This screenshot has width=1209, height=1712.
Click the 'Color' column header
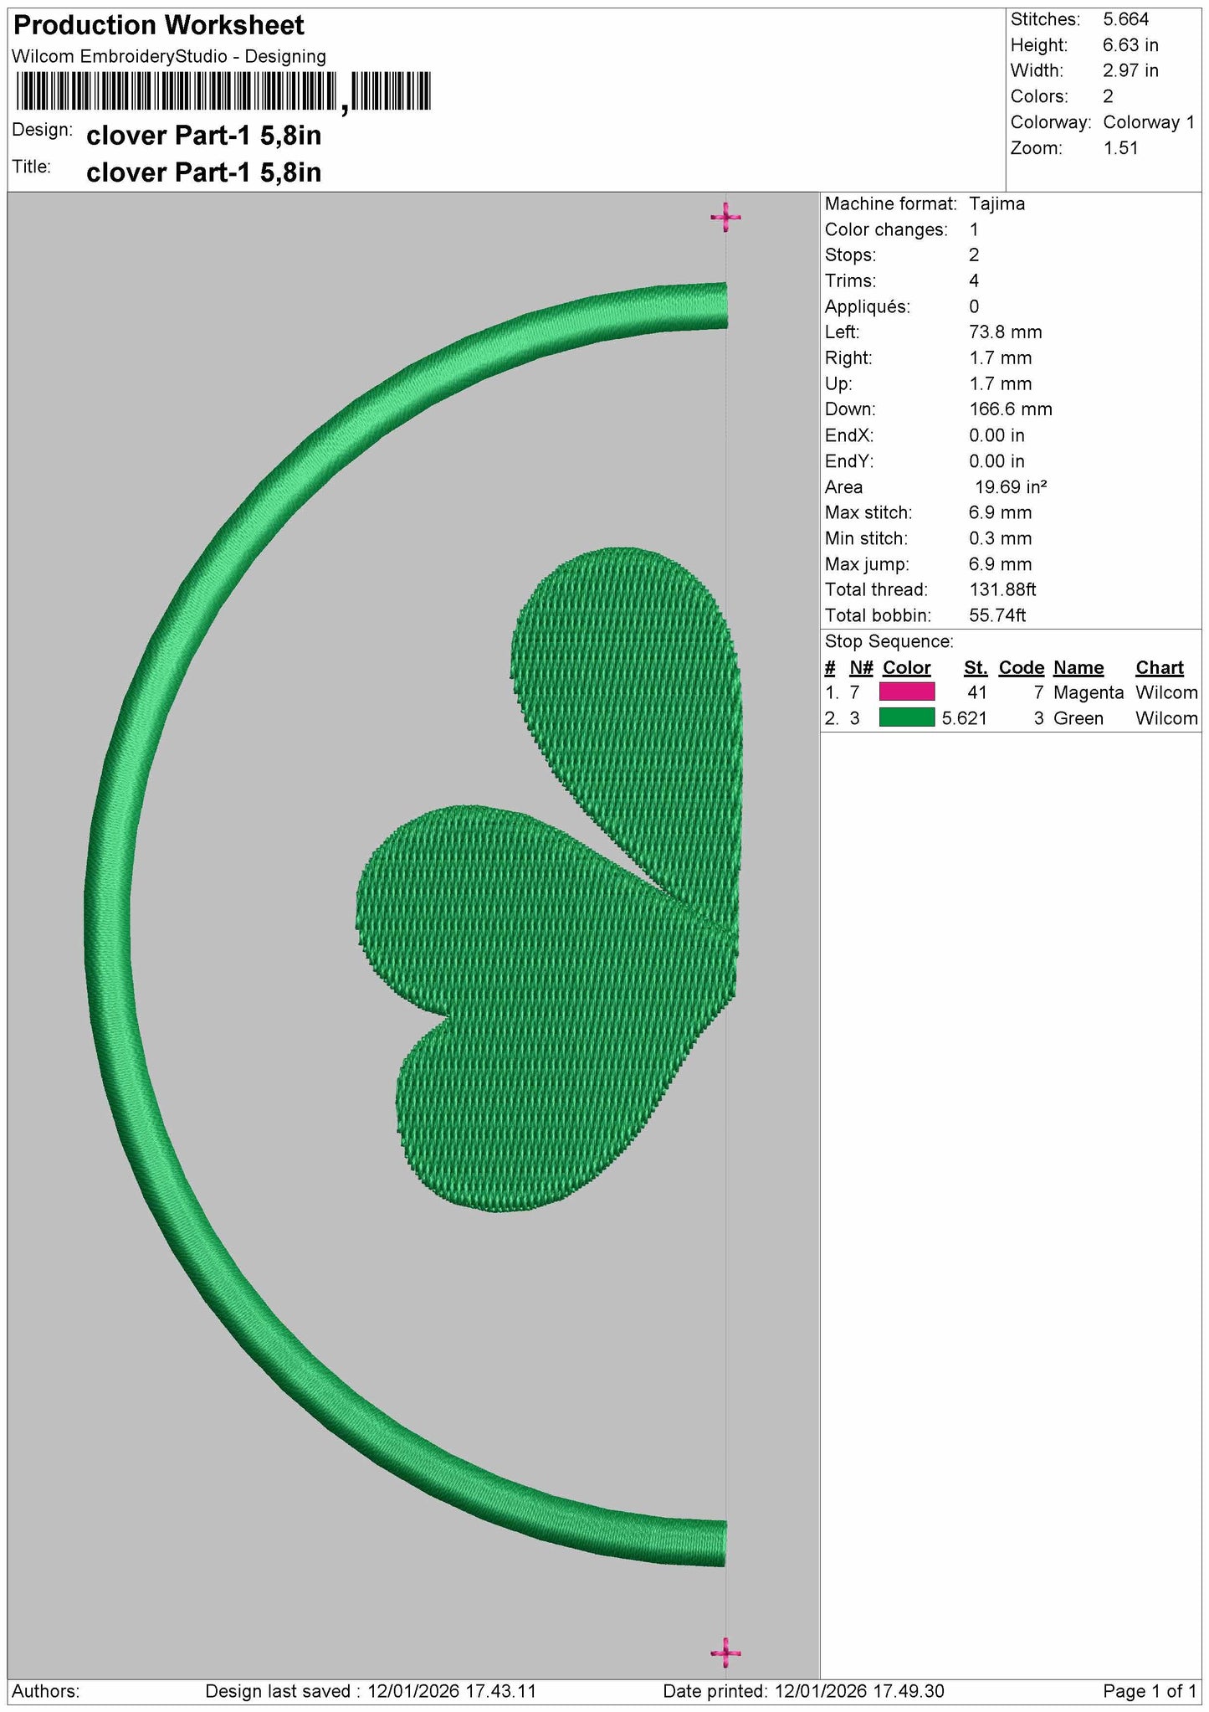coord(906,667)
